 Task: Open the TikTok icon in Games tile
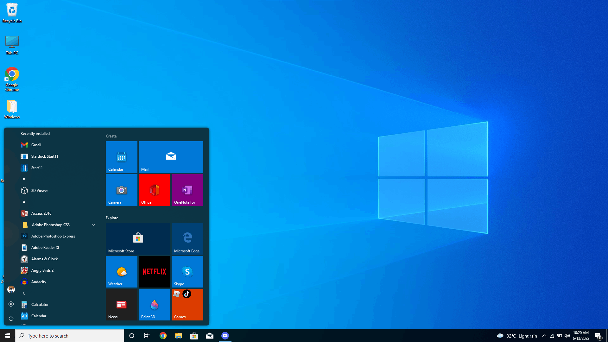[x=187, y=294]
